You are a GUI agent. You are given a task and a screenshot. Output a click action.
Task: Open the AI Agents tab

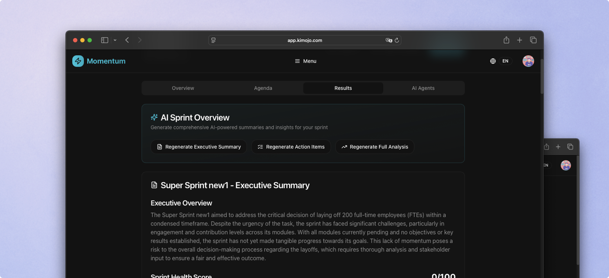click(423, 88)
